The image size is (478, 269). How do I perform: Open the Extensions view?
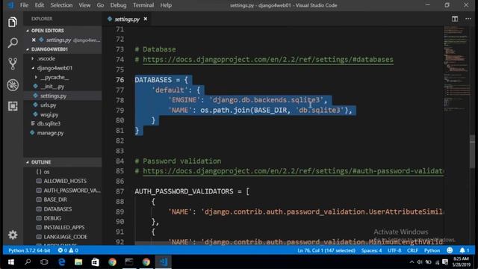click(x=13, y=106)
